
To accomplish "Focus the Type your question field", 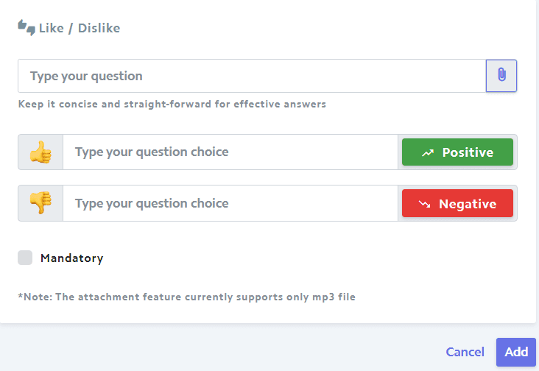I will (252, 76).
